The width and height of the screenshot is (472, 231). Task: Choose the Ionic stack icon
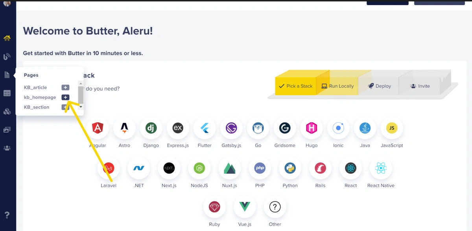point(338,128)
